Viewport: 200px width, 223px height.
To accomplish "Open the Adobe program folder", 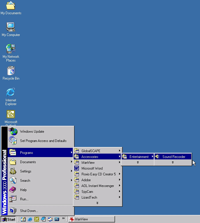I will [x=98, y=180].
